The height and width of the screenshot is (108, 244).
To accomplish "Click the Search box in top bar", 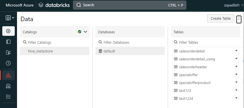I will (x=130, y=5).
